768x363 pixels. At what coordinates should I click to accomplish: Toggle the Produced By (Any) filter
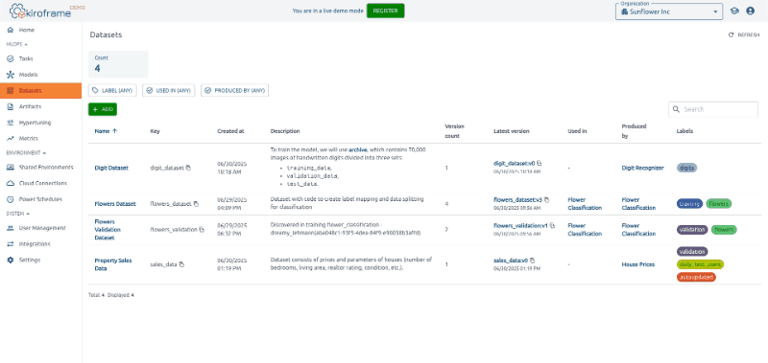point(234,90)
